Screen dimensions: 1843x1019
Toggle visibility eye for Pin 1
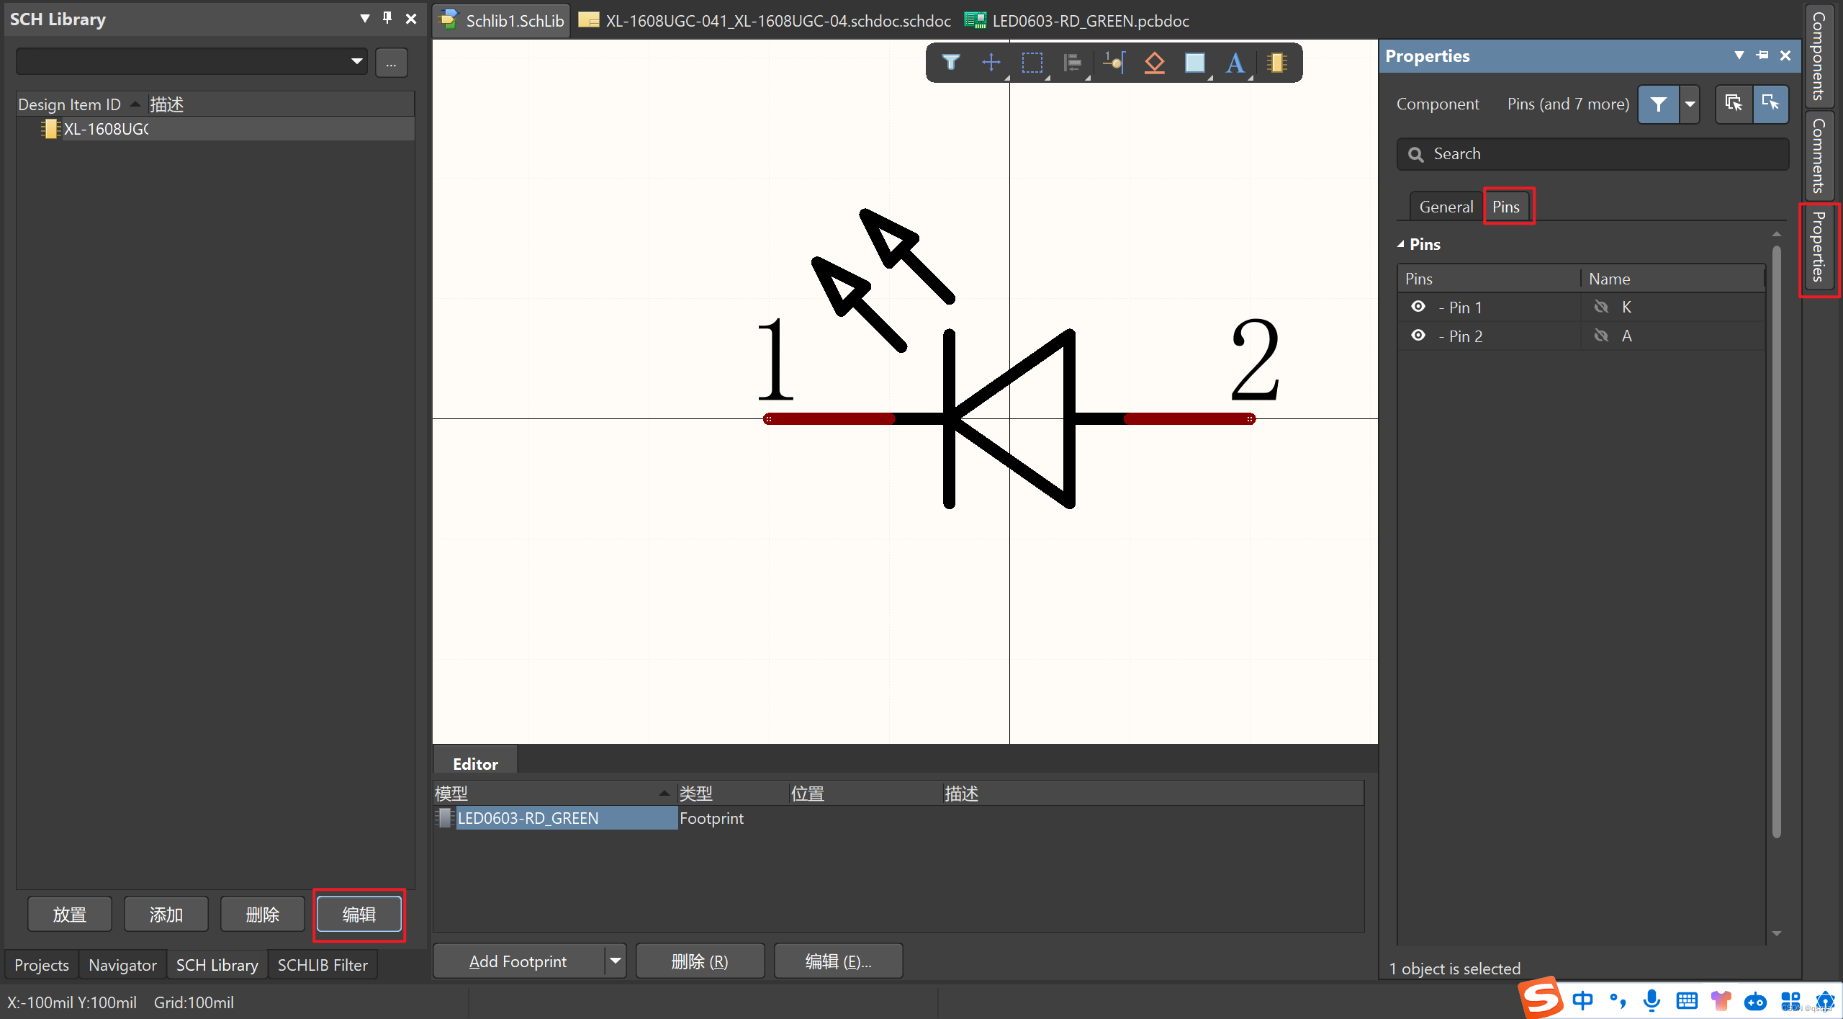click(x=1418, y=307)
